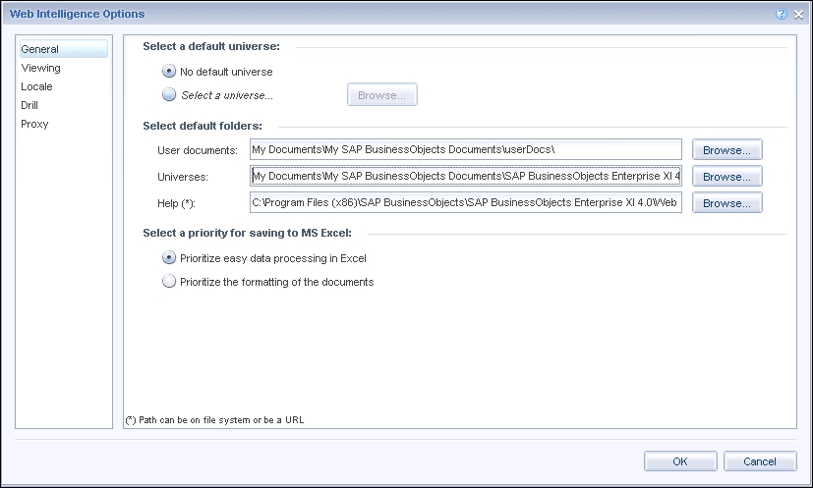Browse for the User documents folder

(x=726, y=150)
